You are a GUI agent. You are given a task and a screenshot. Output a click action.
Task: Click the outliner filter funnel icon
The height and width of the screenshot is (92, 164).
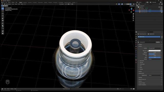point(159,4)
